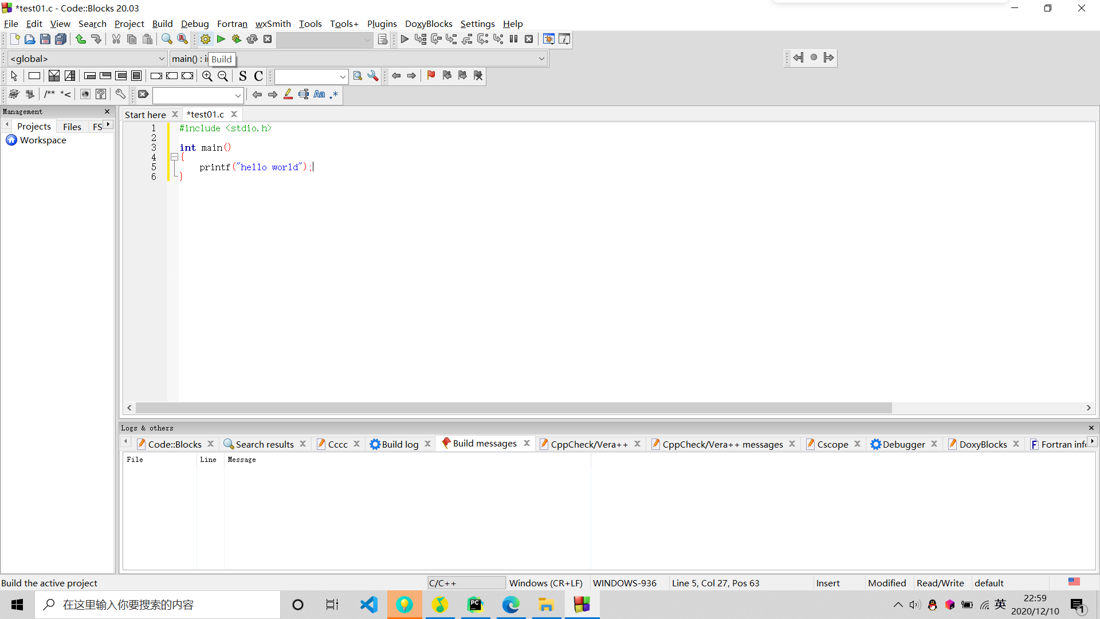Click the Windows search box on taskbar

tap(158, 605)
